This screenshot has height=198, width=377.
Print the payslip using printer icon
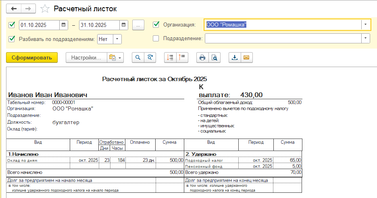(202, 57)
